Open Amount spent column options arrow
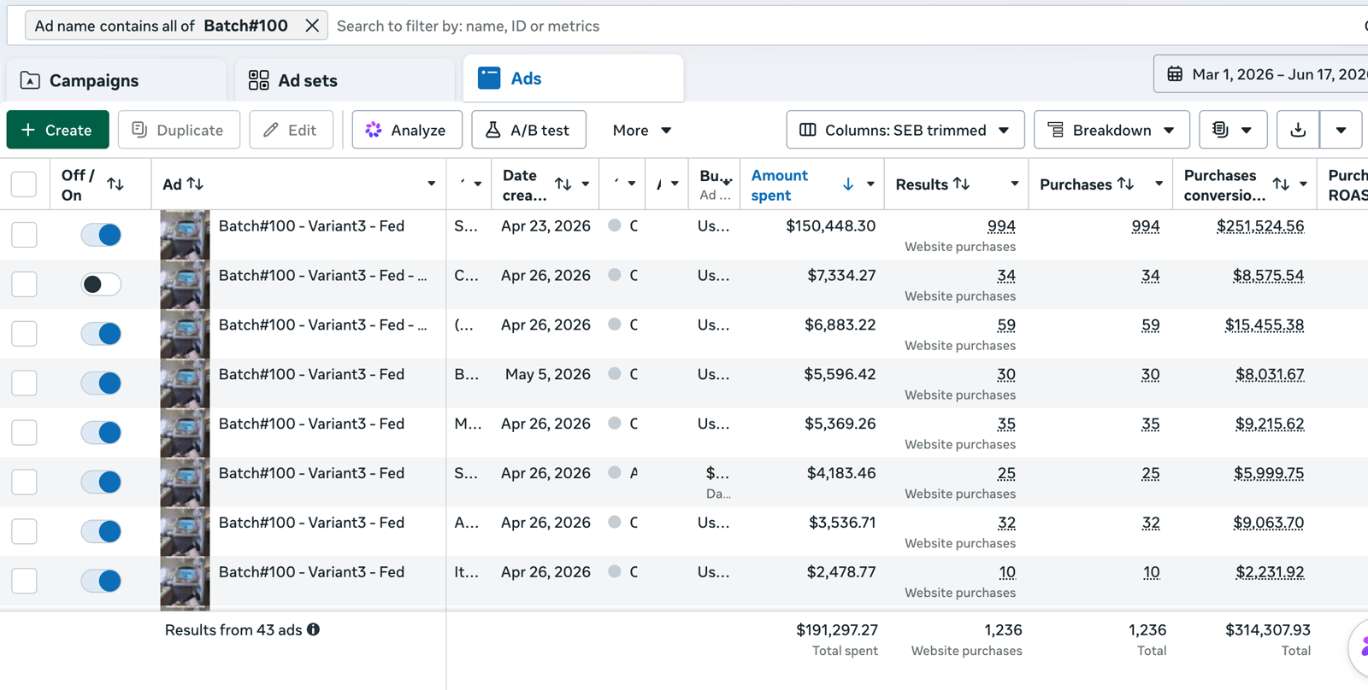Image resolution: width=1368 pixels, height=690 pixels. [870, 184]
